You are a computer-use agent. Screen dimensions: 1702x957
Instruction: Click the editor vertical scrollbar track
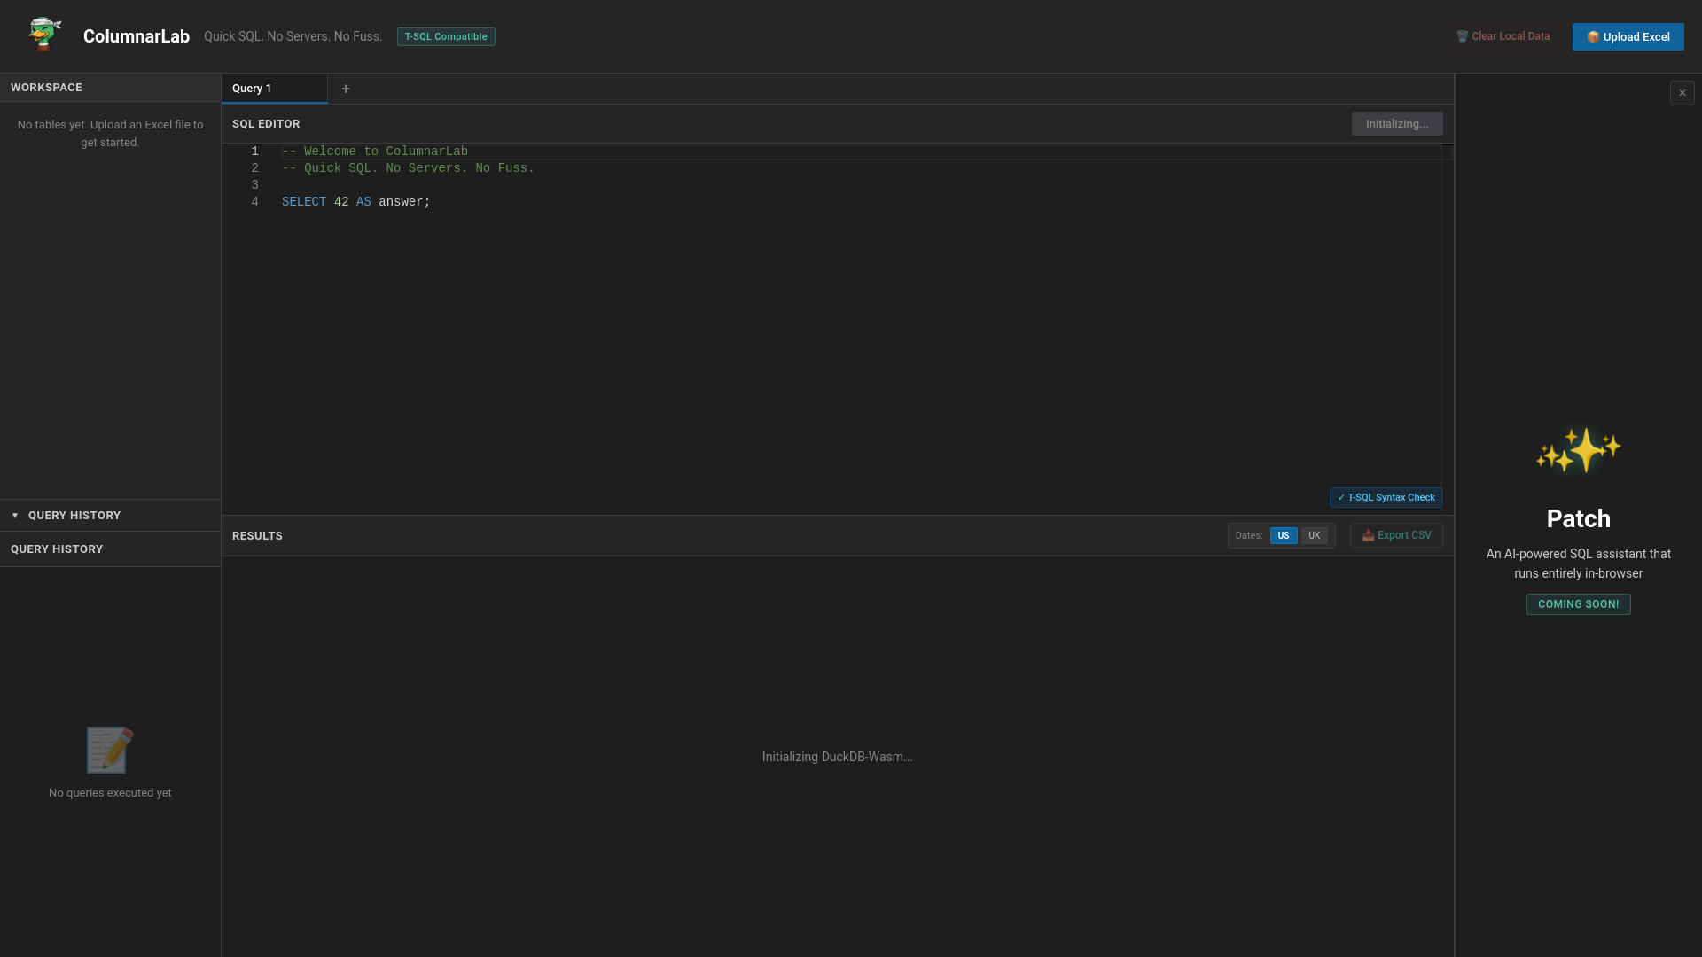click(x=1447, y=328)
